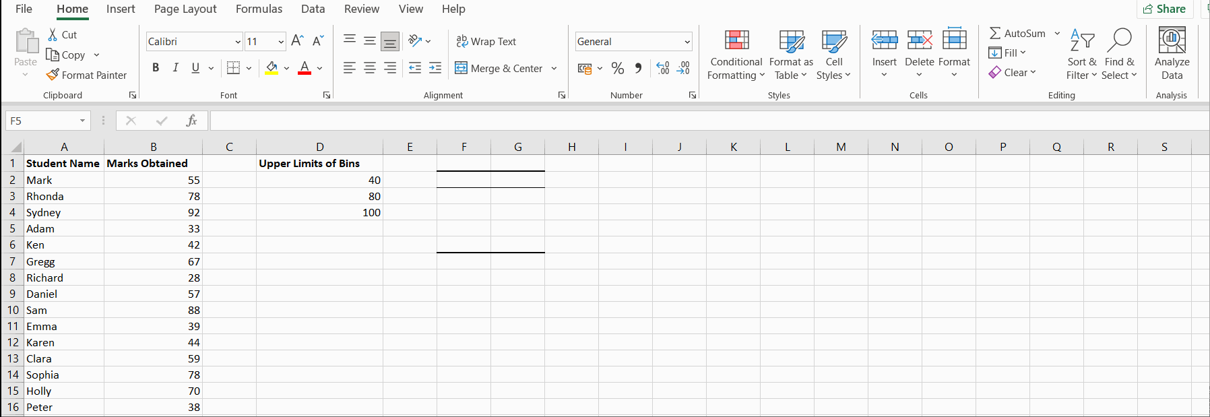1210x417 pixels.
Task: Click the Delete cells icon
Action: click(920, 40)
